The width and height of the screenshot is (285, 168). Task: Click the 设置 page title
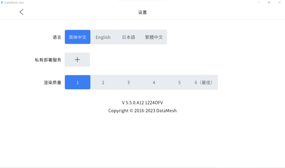142,12
